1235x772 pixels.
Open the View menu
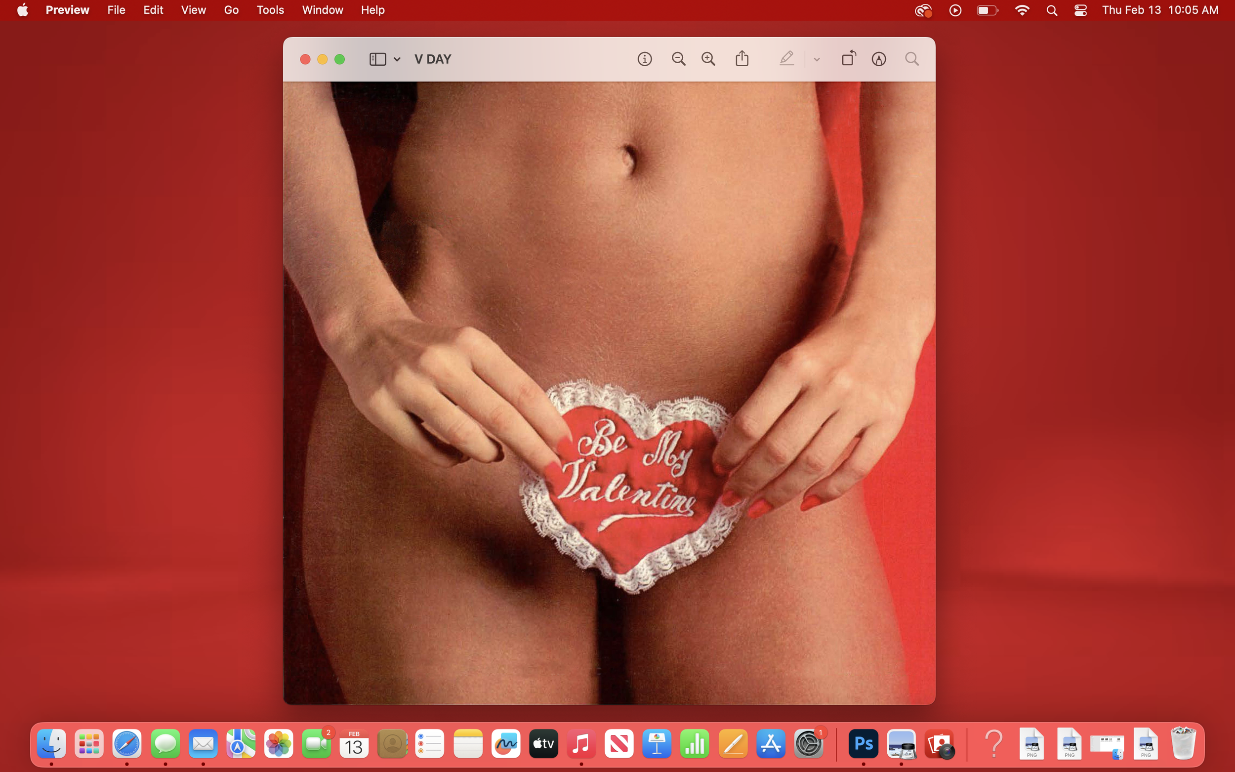coord(194,10)
